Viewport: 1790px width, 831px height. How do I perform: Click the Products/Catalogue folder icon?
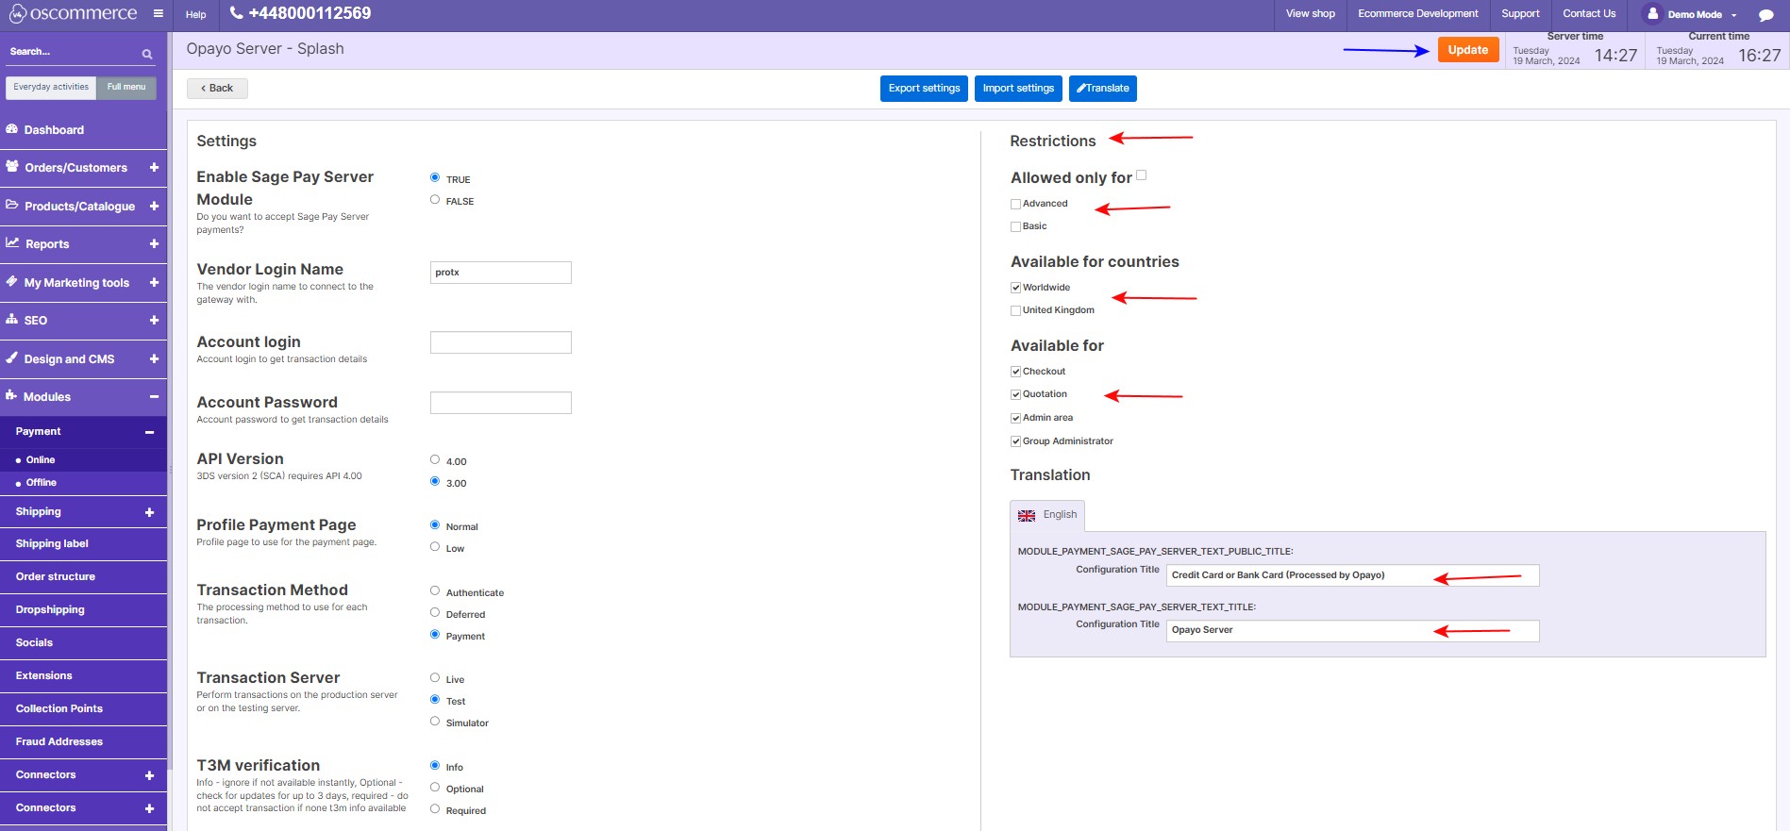(12, 205)
